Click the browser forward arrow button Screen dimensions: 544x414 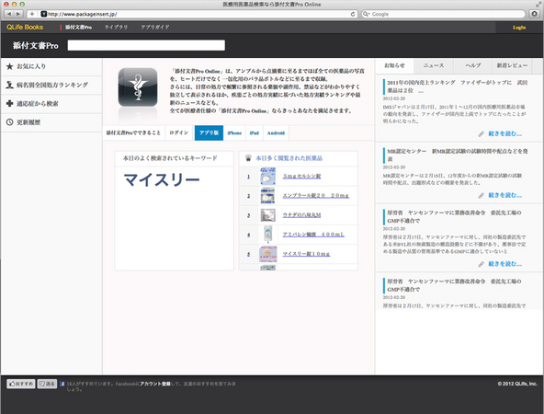(x=18, y=14)
